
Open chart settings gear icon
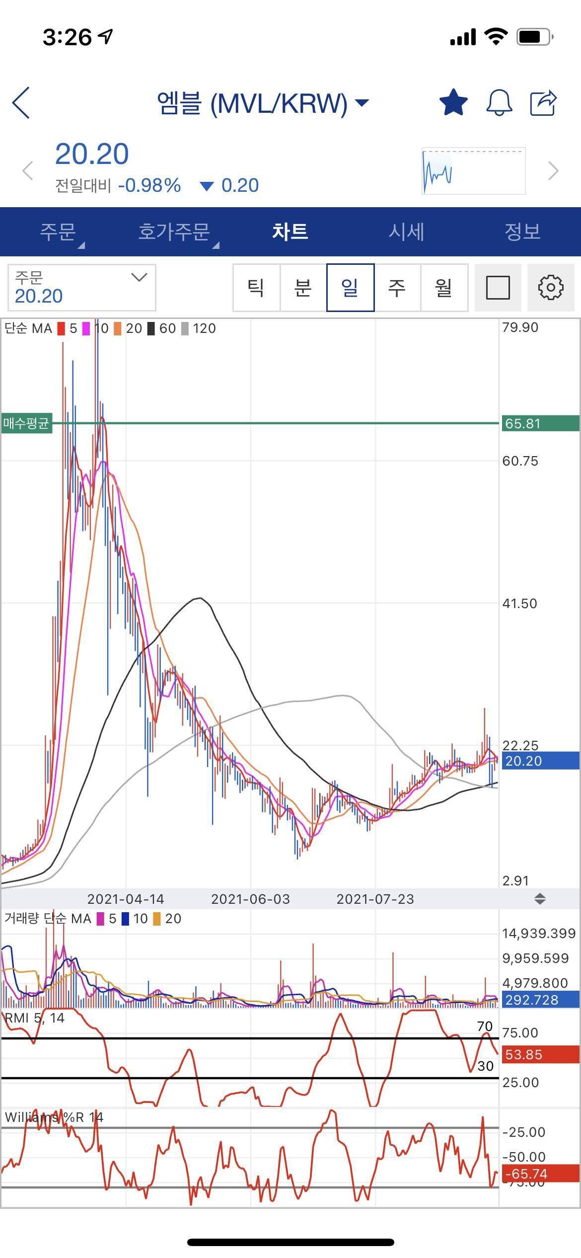[x=551, y=288]
